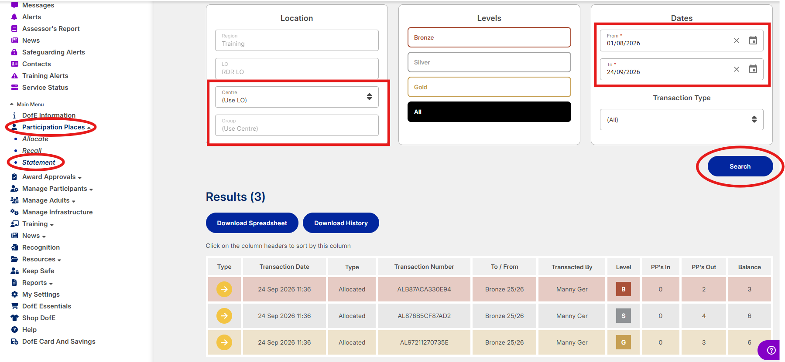
Task: Expand the Manage Participants menu
Action: tap(58, 189)
